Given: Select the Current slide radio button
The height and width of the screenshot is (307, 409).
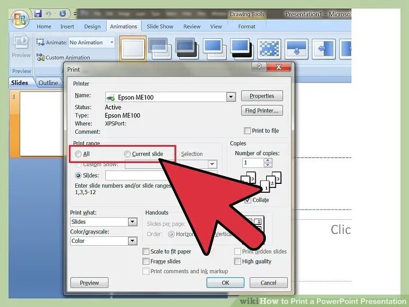Looking at the screenshot, I should click(127, 154).
